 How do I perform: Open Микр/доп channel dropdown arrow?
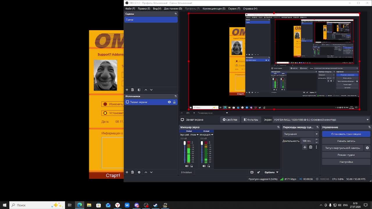(212, 135)
